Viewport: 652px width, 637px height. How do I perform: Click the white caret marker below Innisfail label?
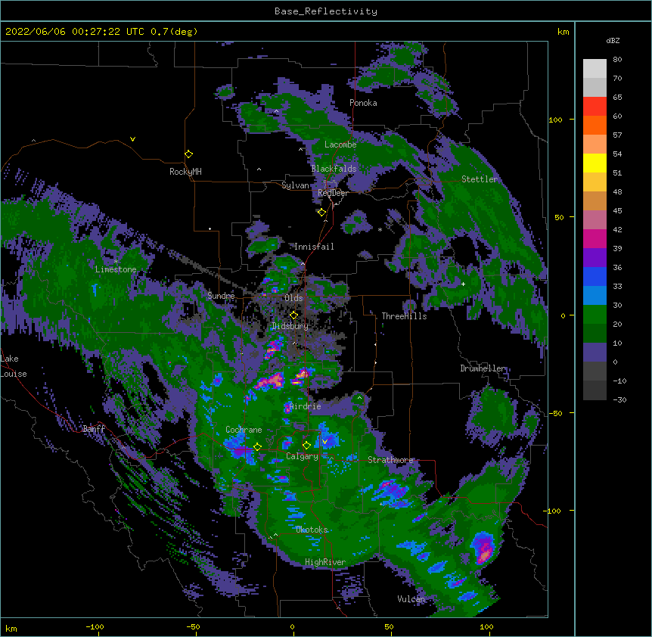(x=303, y=263)
